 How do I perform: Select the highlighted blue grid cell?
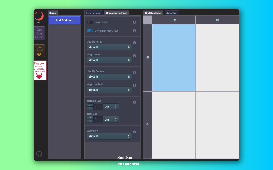(x=174, y=58)
